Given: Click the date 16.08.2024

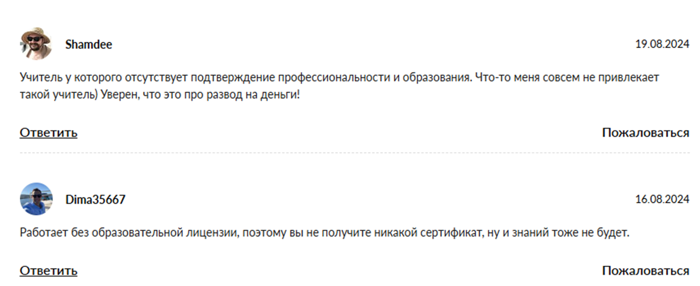Looking at the screenshot, I should [x=662, y=199].
